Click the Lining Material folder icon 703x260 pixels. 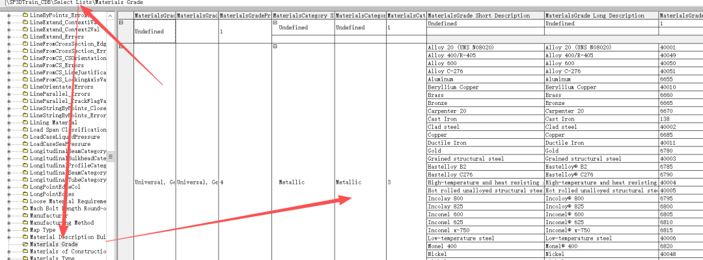[x=25, y=122]
